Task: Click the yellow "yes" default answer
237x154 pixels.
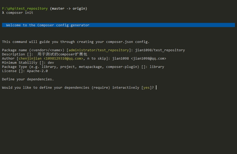Action: pos(147,88)
